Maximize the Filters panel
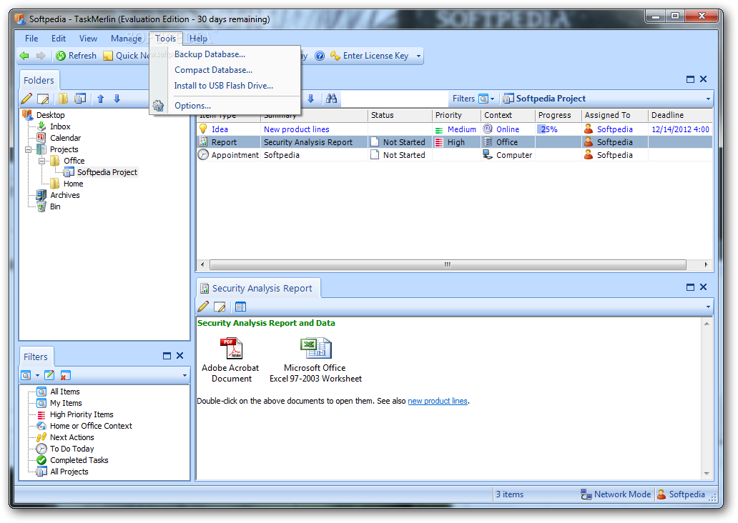The height and width of the screenshot is (523, 738). click(167, 356)
